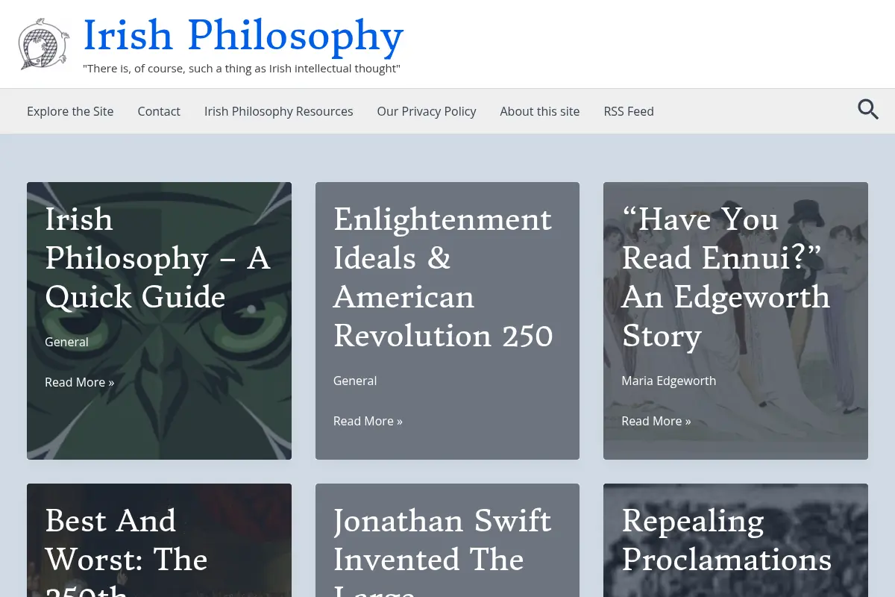Open the search magnifier icon
The height and width of the screenshot is (597, 895).
click(x=867, y=110)
